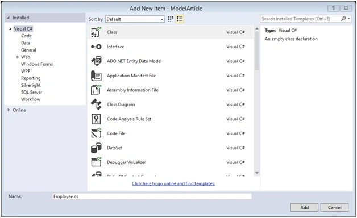Select the 'Class' template name
Image resolution: width=357 pixels, height=218 pixels.
click(x=112, y=32)
